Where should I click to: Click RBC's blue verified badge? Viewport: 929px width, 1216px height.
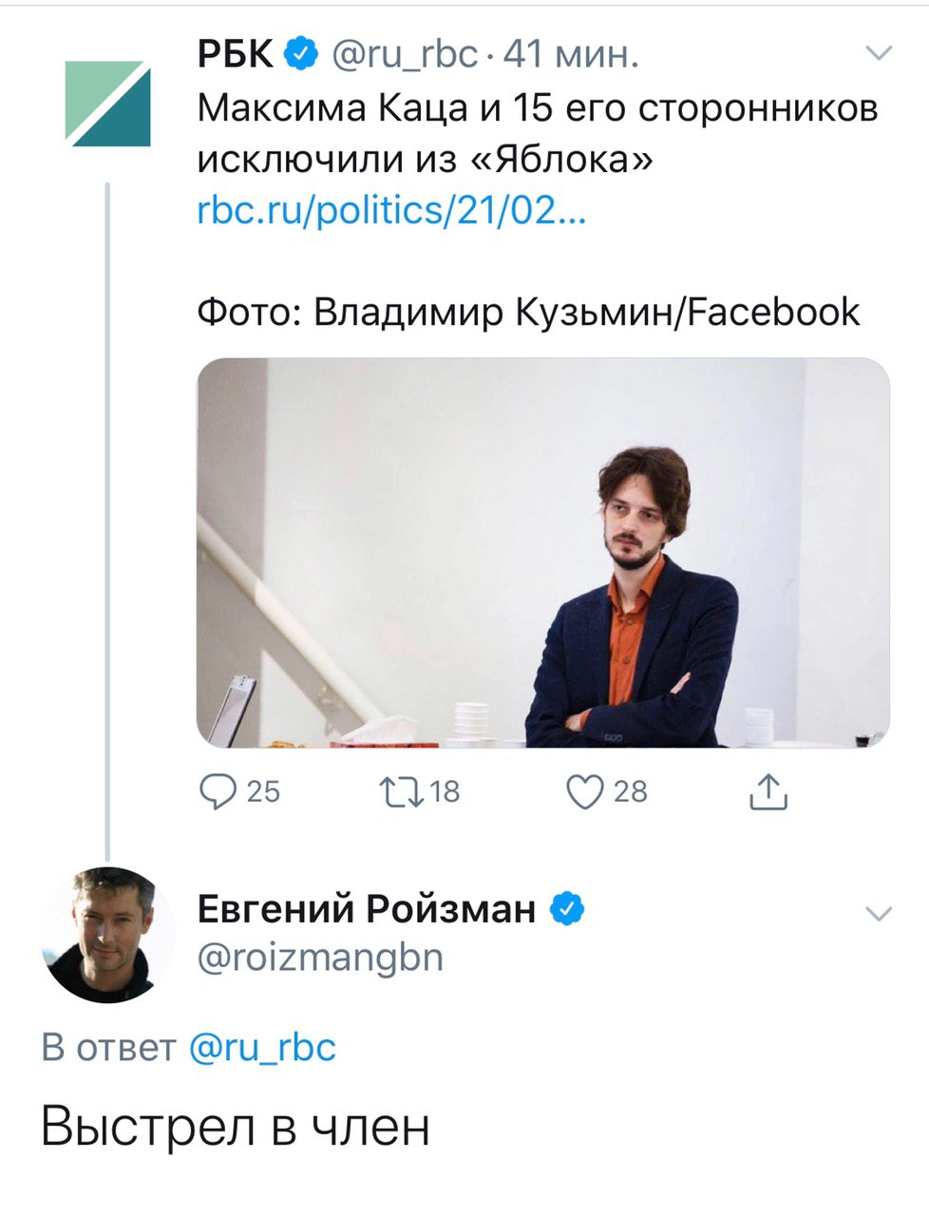pos(302,55)
